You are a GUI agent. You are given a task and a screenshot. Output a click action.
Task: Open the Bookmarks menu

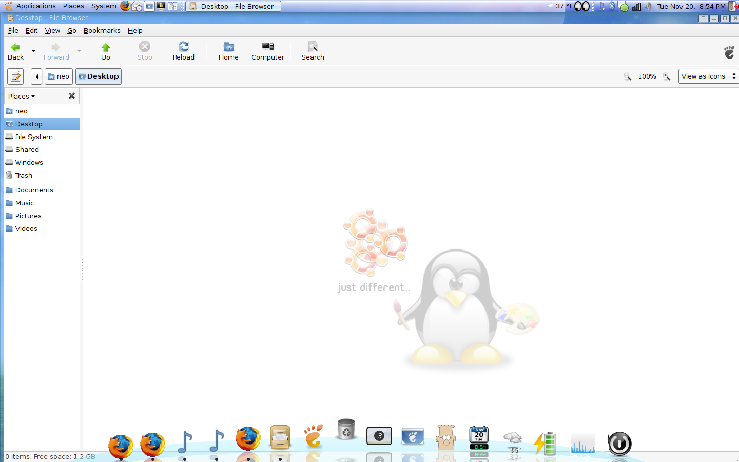click(102, 30)
